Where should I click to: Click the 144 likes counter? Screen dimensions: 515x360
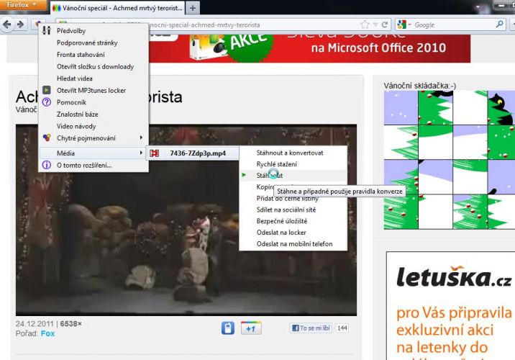coord(342,328)
